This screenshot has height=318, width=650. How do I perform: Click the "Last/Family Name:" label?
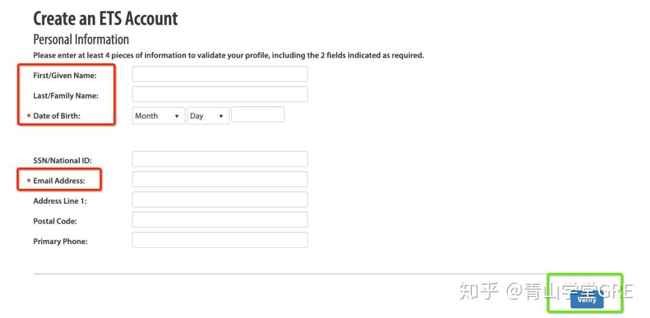coord(66,96)
